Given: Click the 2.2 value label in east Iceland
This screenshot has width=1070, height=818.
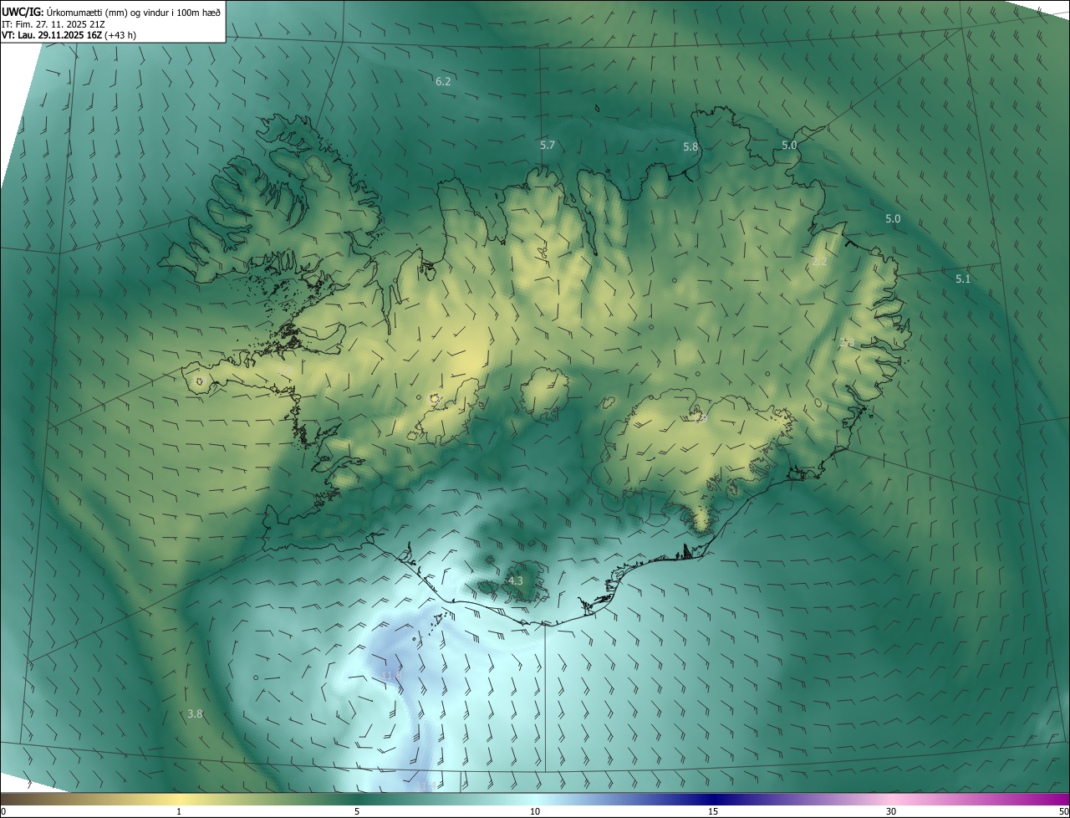Looking at the screenshot, I should click(x=819, y=262).
